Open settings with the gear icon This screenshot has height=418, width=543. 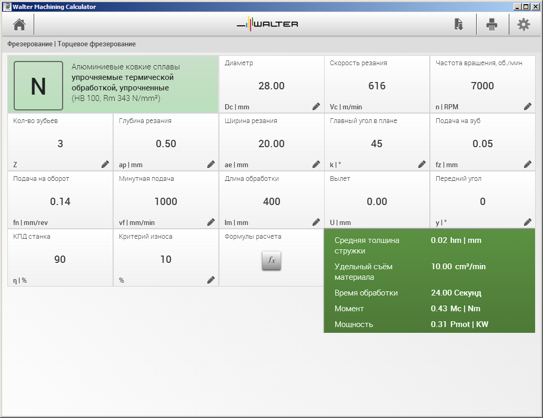pyautogui.click(x=524, y=25)
